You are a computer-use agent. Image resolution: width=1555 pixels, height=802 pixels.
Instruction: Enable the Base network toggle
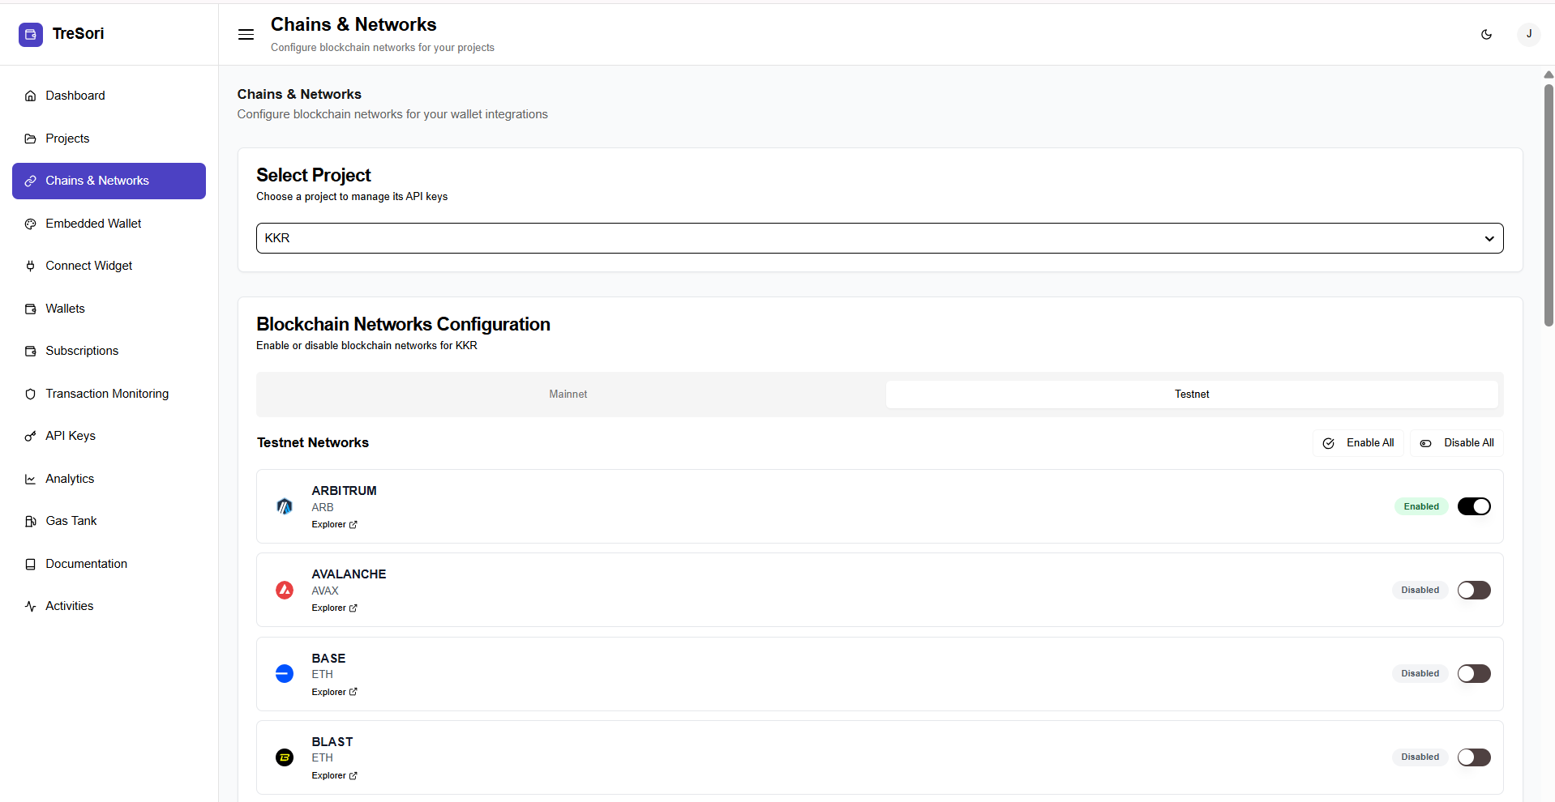[1473, 674]
